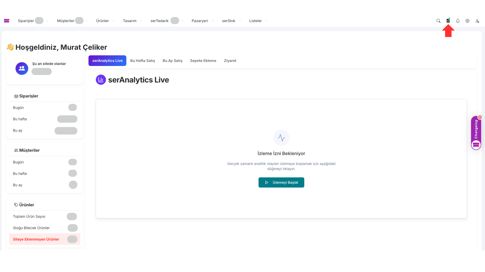Open the notifications bell
The height and width of the screenshot is (272, 485).
pyautogui.click(x=458, y=21)
